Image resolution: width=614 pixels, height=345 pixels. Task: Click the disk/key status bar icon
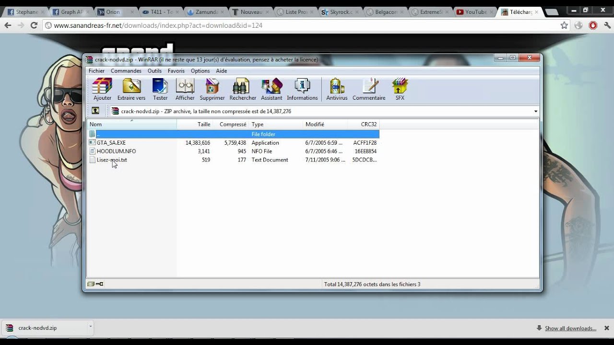95,284
